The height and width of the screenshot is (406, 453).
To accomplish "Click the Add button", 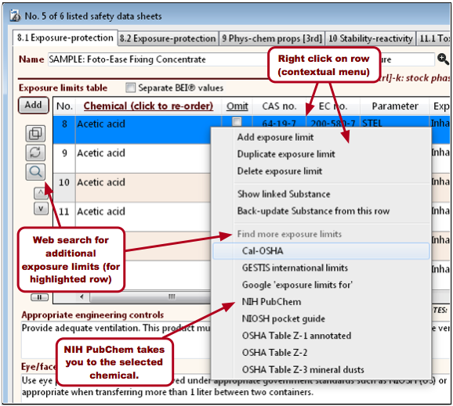I will (34, 106).
